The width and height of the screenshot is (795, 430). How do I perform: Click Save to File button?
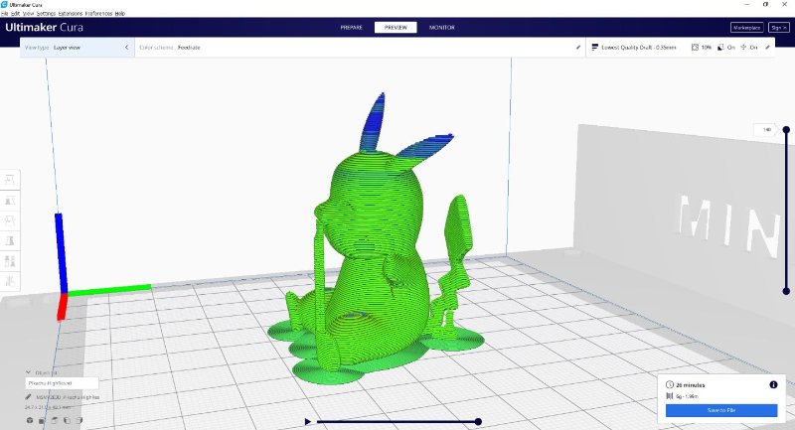721,410
